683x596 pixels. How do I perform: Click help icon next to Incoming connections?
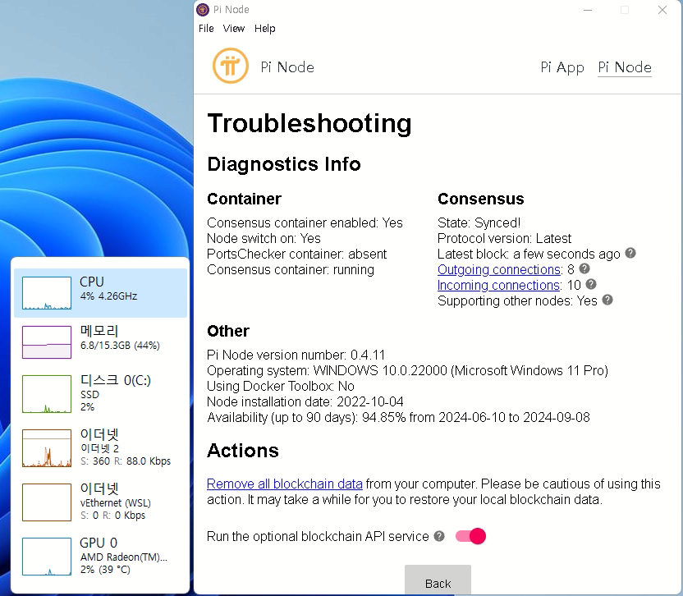tap(591, 284)
